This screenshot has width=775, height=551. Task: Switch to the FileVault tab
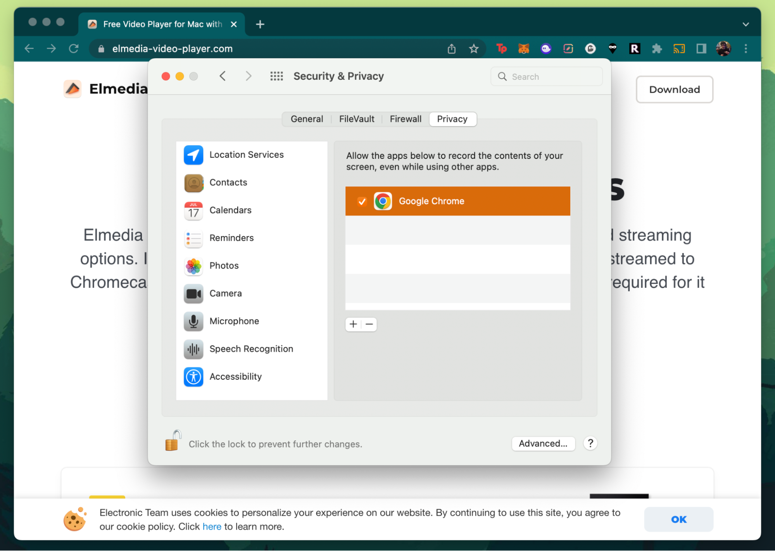coord(356,119)
